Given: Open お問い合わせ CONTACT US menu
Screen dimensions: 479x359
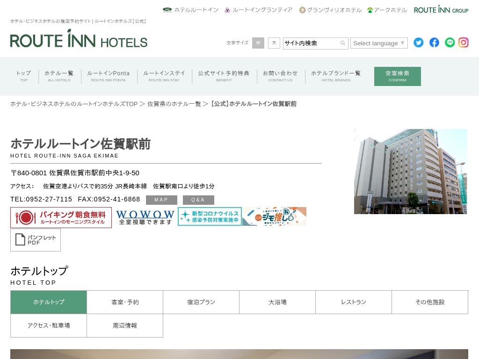Looking at the screenshot, I should pos(281,76).
